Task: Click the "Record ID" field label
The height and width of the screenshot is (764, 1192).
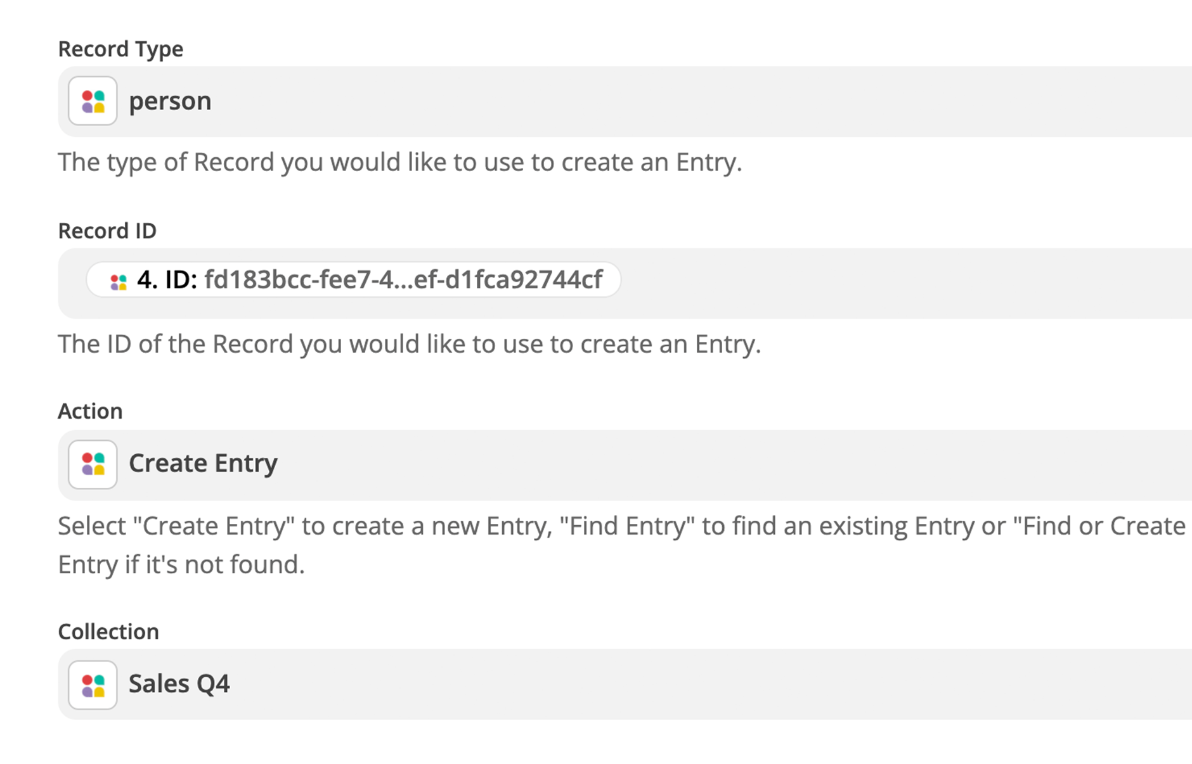Action: (107, 231)
